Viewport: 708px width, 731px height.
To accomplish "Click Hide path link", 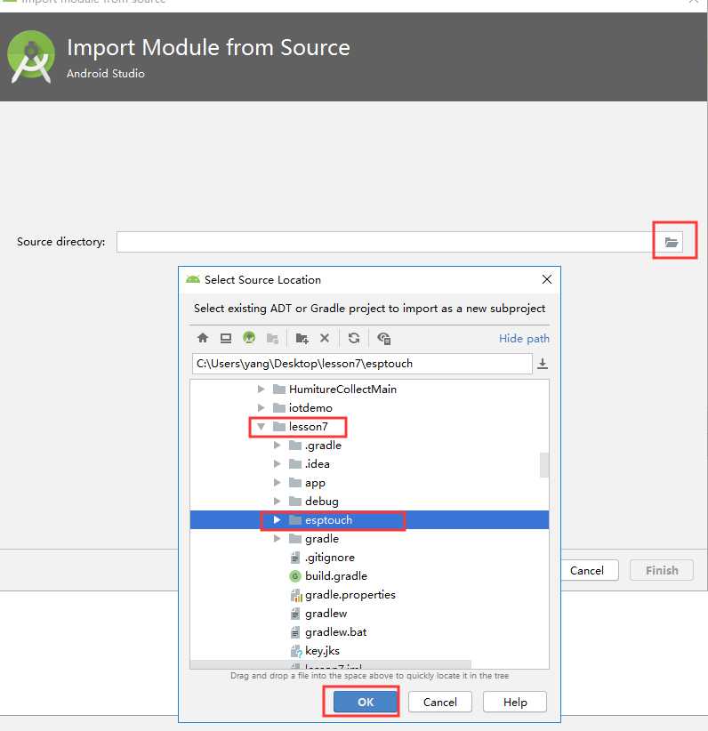I will 524,339.
